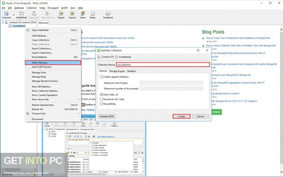Open the File menu
The image size is (284, 177).
coord(3,8)
